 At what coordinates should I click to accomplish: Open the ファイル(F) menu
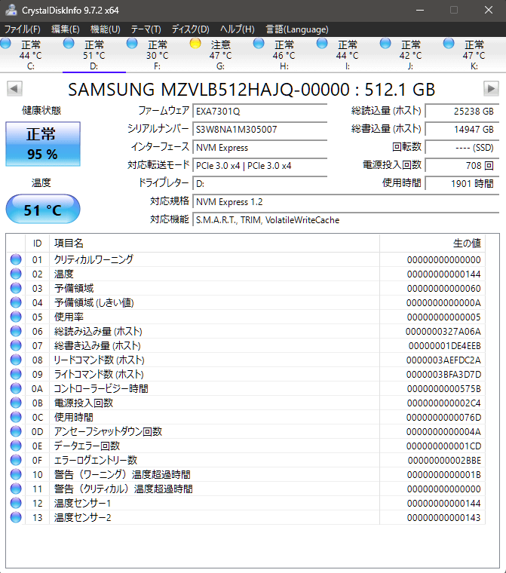click(x=23, y=29)
